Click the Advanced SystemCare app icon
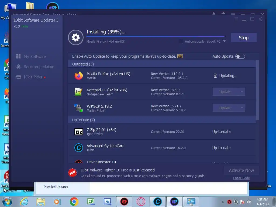 click(78, 148)
